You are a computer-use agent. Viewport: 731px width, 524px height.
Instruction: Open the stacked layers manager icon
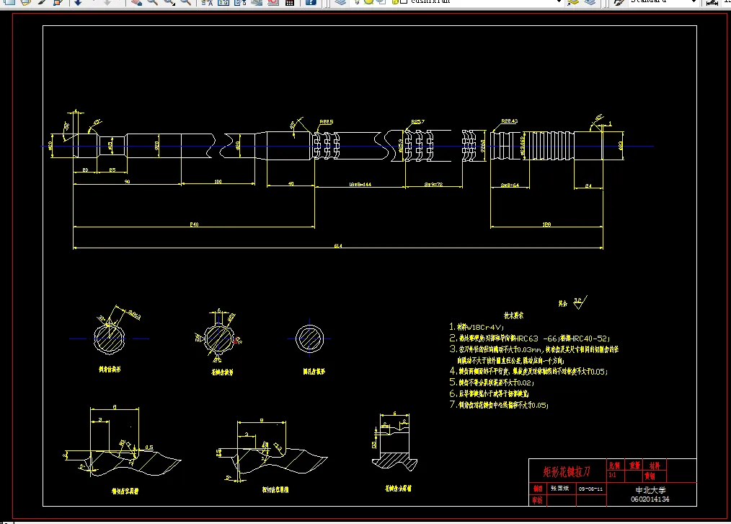[340, 2]
